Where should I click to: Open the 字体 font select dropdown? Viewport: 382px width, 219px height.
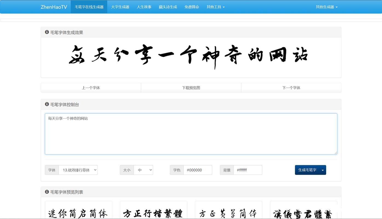78,170
